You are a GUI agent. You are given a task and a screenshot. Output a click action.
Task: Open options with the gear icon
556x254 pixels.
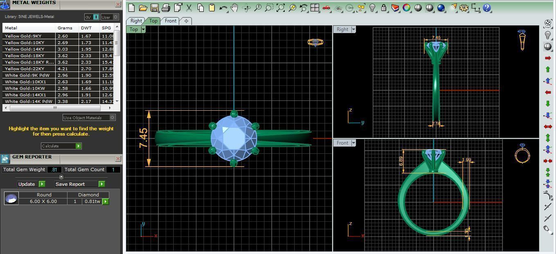464,8
